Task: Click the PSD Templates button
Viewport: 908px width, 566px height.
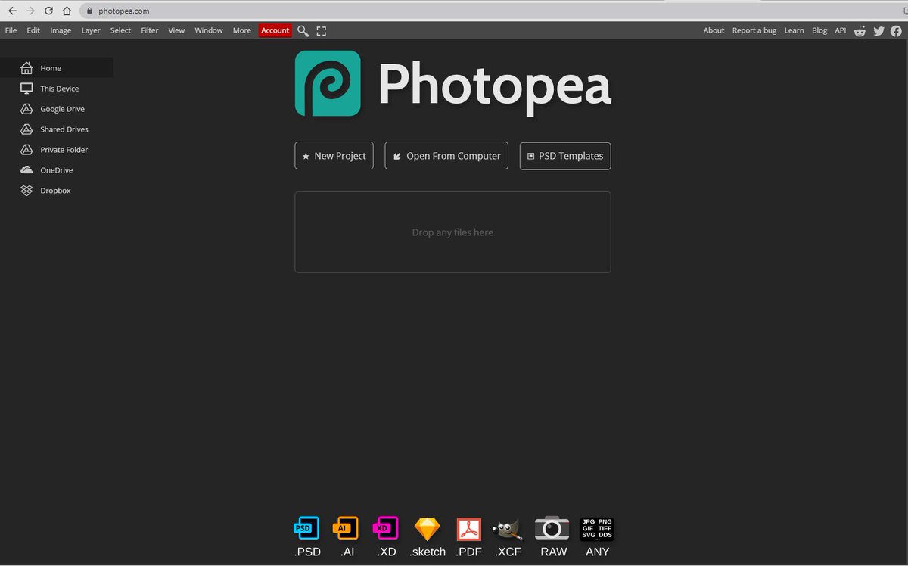Action: (565, 156)
